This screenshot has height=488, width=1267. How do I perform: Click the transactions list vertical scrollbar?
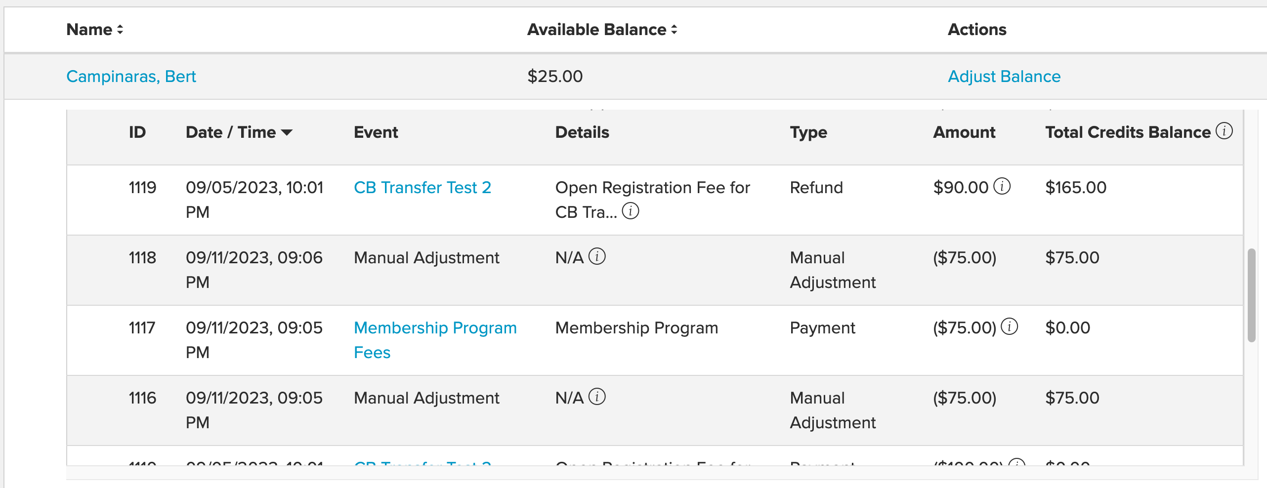coord(1251,295)
